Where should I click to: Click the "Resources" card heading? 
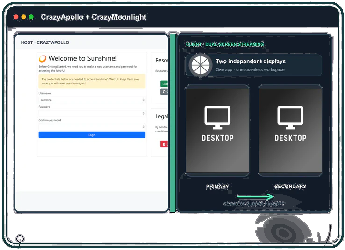click(161, 60)
